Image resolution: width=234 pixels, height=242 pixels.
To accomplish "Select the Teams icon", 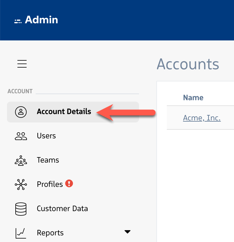I will pos(20,160).
